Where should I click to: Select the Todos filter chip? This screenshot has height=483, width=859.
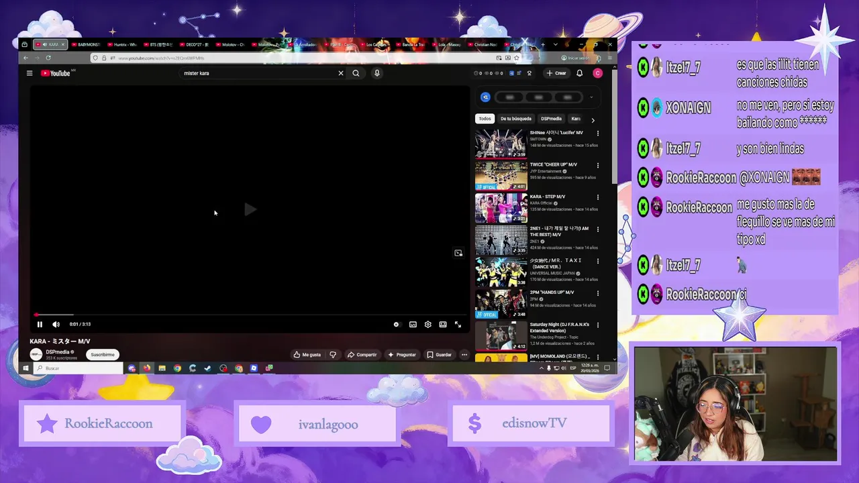click(485, 119)
